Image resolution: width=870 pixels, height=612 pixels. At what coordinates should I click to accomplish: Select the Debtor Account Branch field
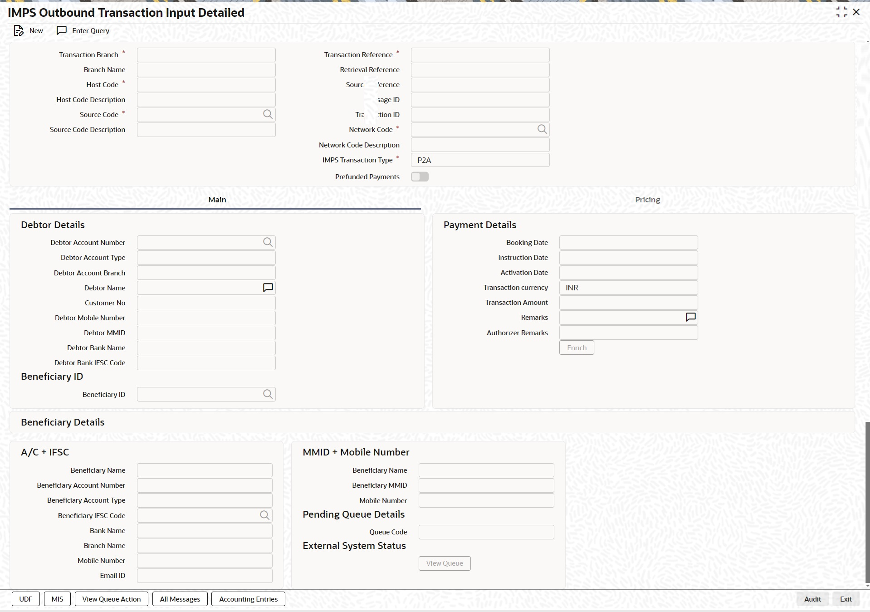coord(206,273)
